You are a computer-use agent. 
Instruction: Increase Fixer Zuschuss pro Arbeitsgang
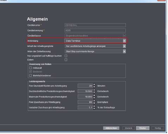point(94,101)
